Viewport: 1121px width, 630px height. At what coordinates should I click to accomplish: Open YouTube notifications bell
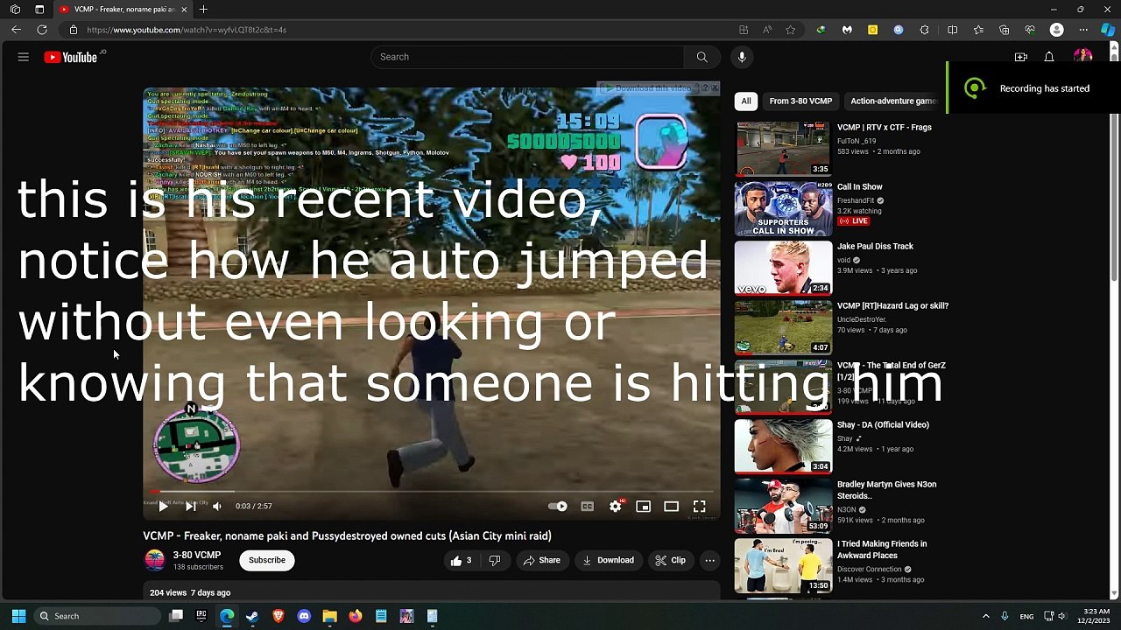click(x=1049, y=57)
